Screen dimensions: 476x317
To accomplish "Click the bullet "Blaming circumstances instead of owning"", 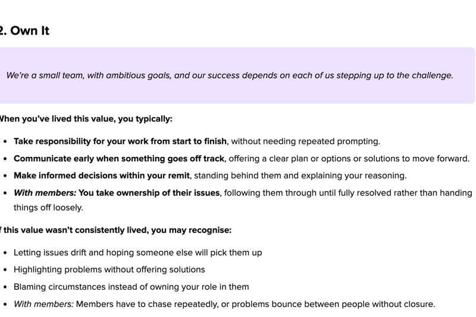I will (131, 287).
